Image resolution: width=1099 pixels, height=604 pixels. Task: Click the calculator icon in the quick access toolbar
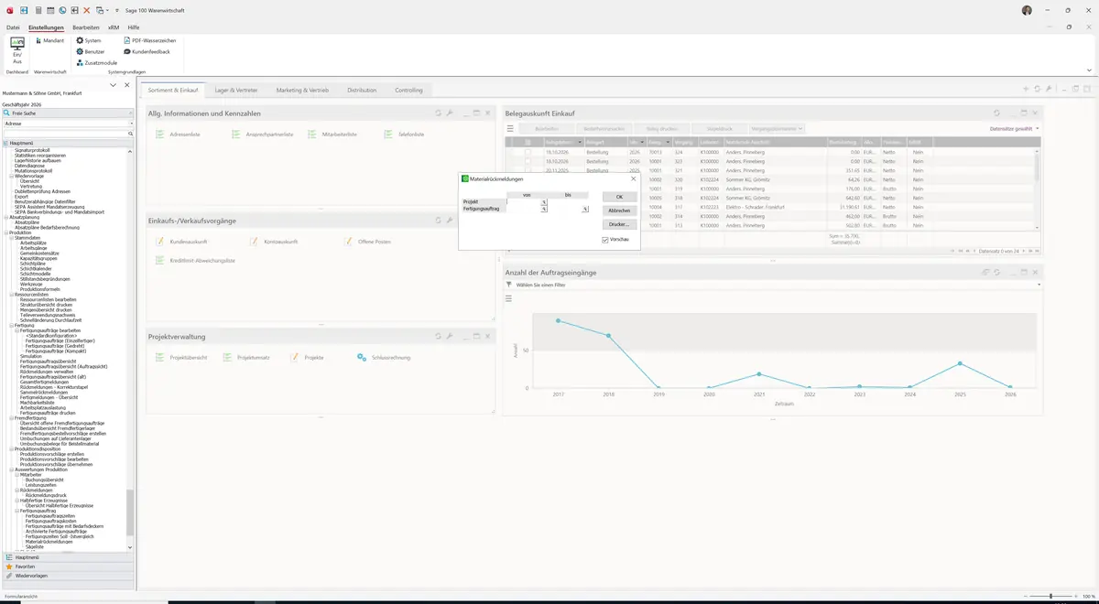point(37,10)
